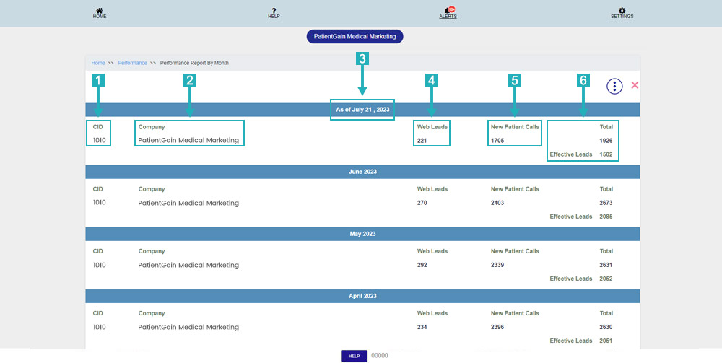
Task: Click company name in the April 2023 row
Action: [188, 327]
